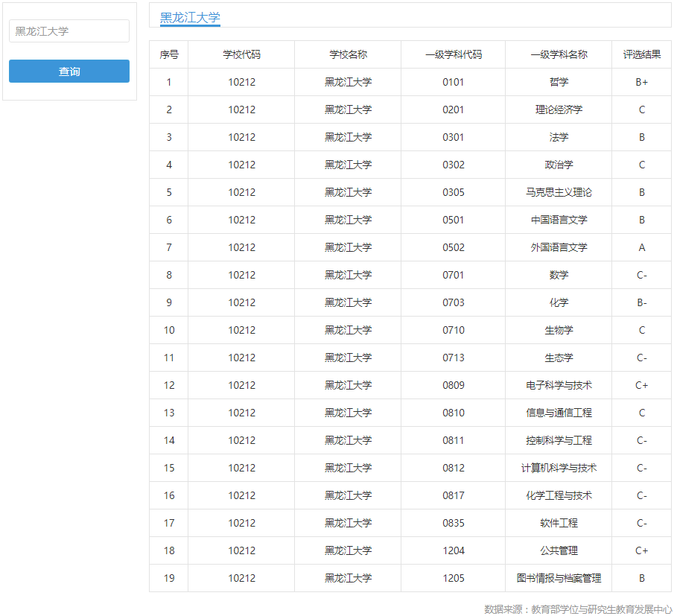
Task: Click the 黑龙江大学 search input field
Action: click(69, 31)
